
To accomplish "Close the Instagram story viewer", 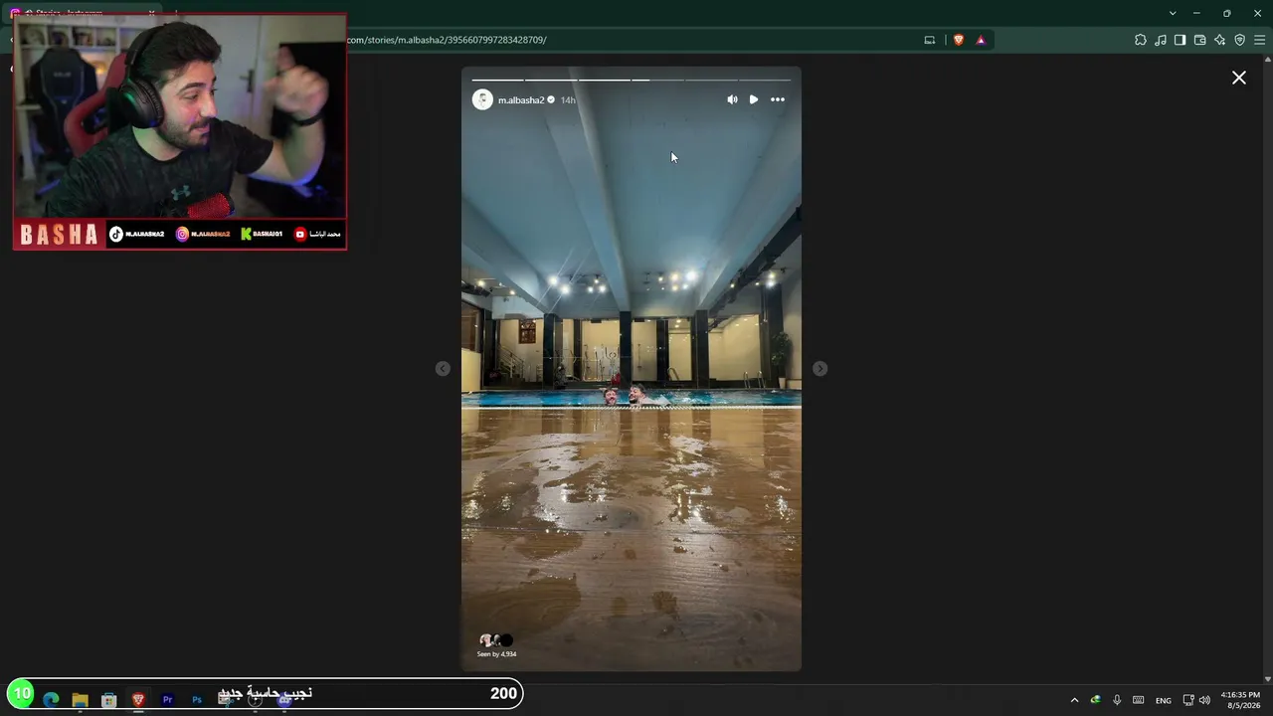I will [x=1239, y=78].
